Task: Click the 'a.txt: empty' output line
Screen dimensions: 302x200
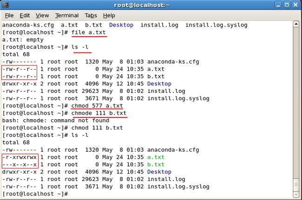Action: pyautogui.click(x=23, y=40)
